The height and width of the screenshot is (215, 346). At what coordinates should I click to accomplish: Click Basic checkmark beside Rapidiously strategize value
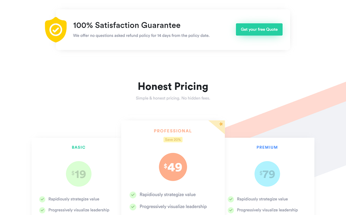pyautogui.click(x=42, y=199)
